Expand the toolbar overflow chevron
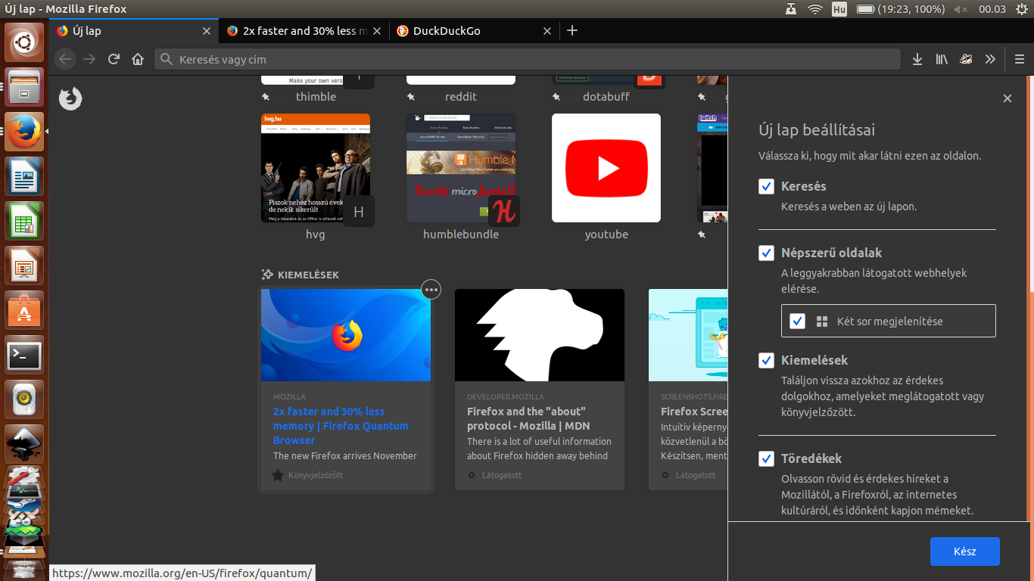1034x581 pixels. [990, 59]
